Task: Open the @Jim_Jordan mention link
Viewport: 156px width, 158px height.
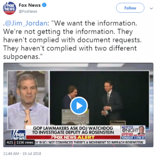Action: pos(26,23)
